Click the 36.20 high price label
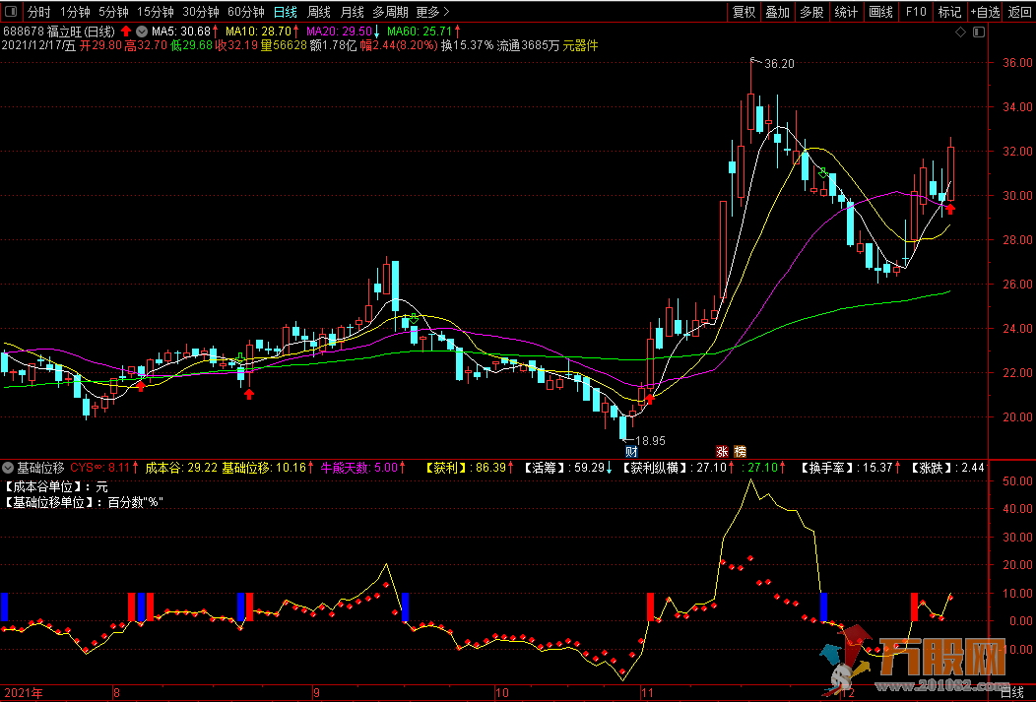 coord(779,63)
